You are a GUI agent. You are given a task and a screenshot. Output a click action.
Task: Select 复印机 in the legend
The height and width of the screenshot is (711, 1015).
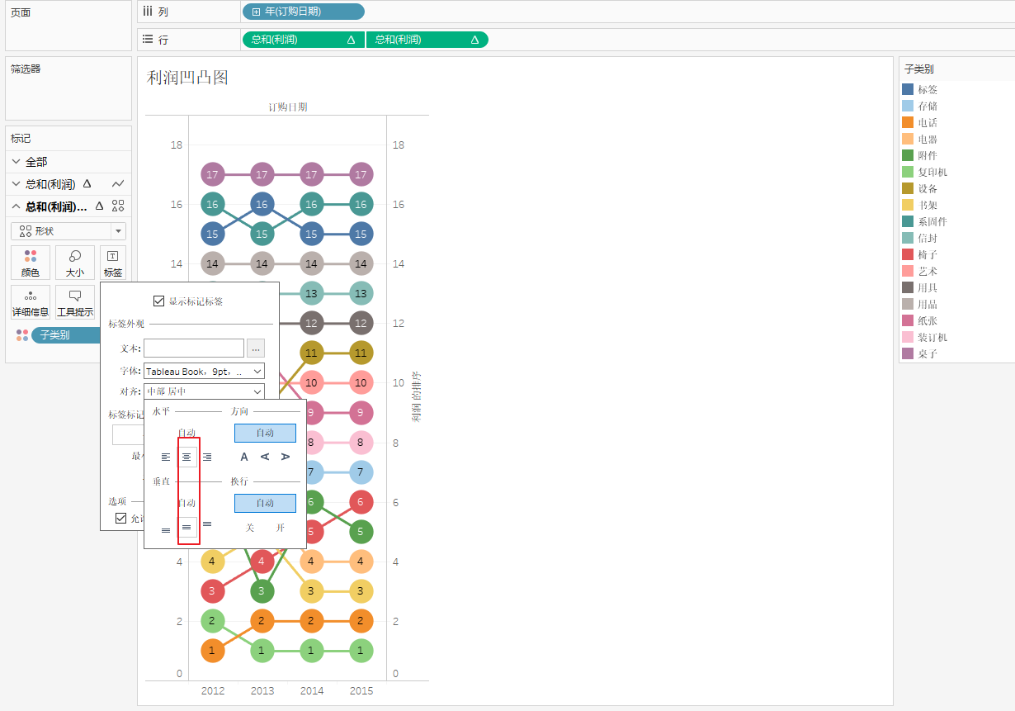tap(932, 172)
